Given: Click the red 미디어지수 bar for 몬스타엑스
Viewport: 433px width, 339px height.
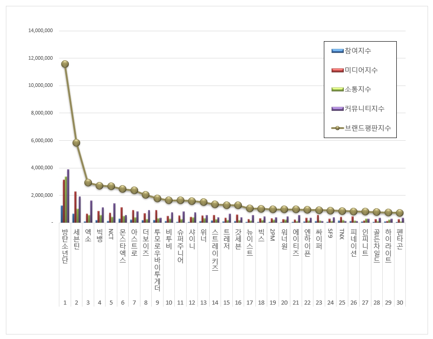Looking at the screenshot, I should pos(121,215).
